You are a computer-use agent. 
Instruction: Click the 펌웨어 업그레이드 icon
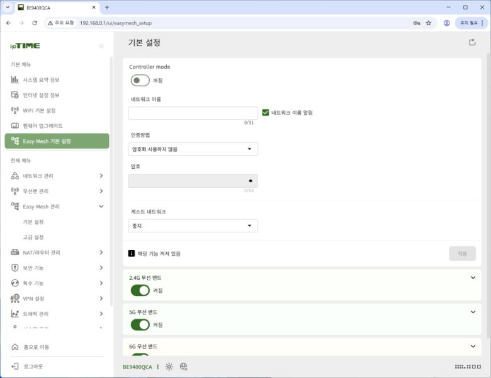[x=14, y=126]
